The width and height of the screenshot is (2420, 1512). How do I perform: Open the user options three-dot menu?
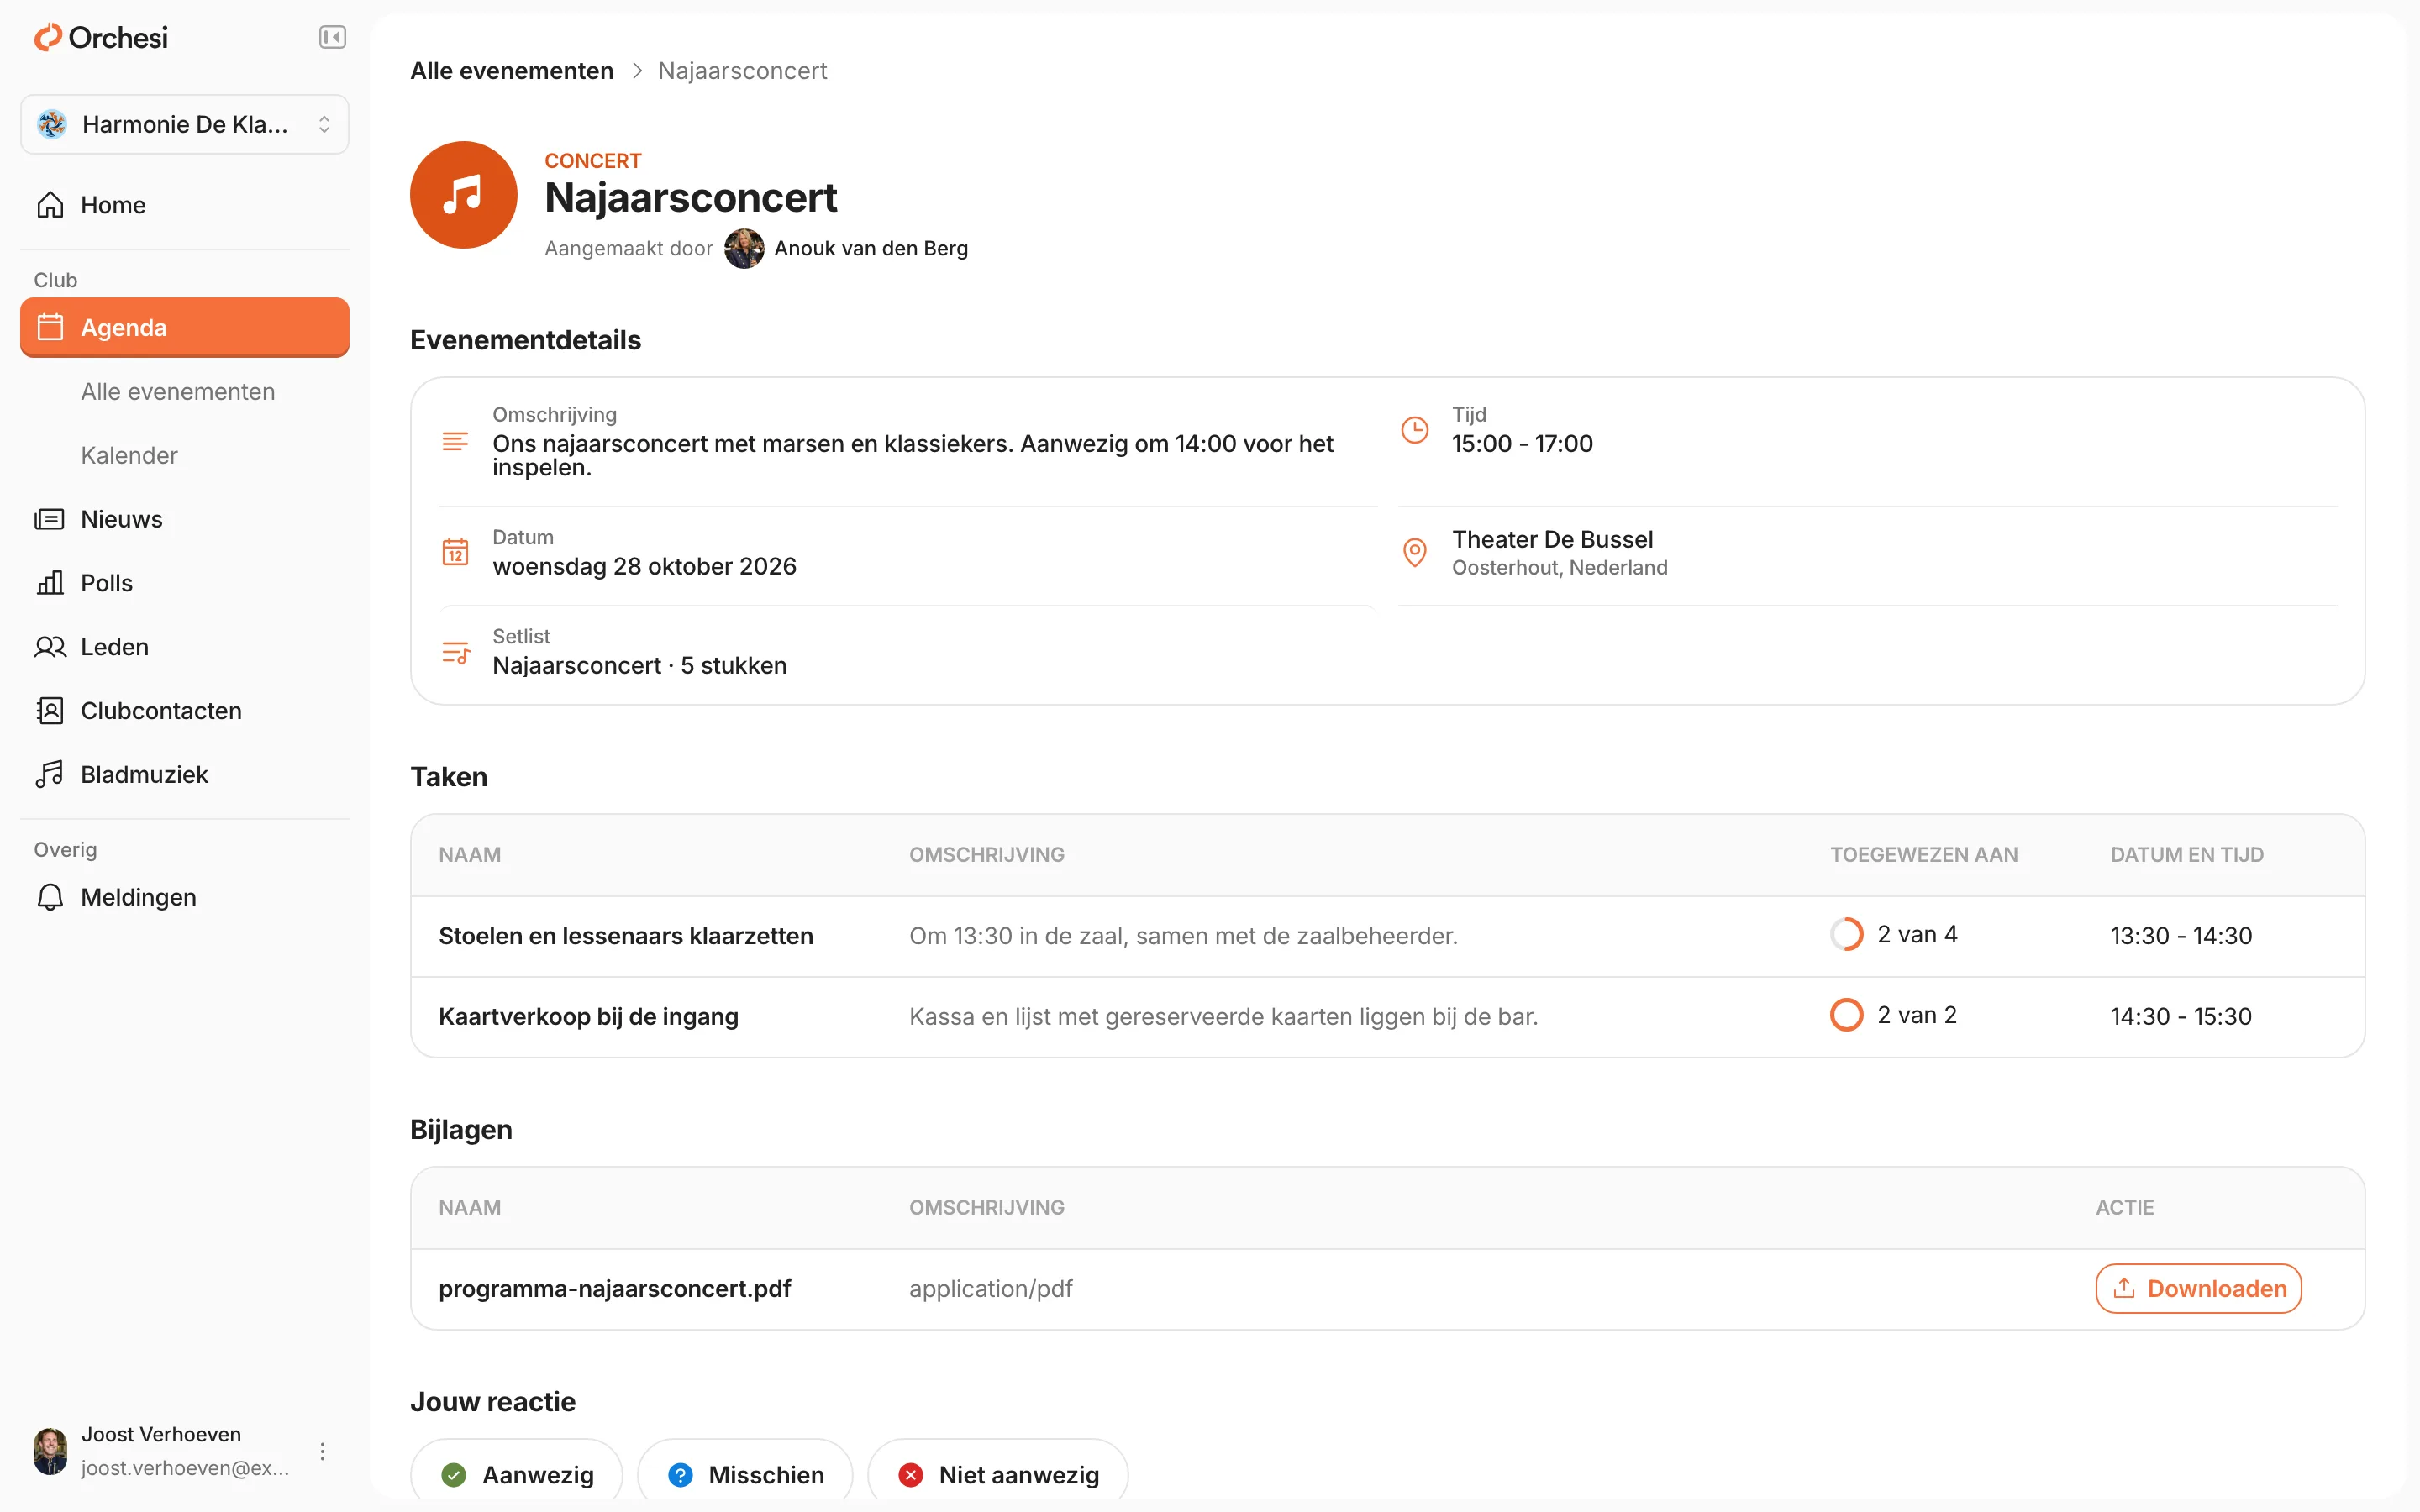(322, 1451)
